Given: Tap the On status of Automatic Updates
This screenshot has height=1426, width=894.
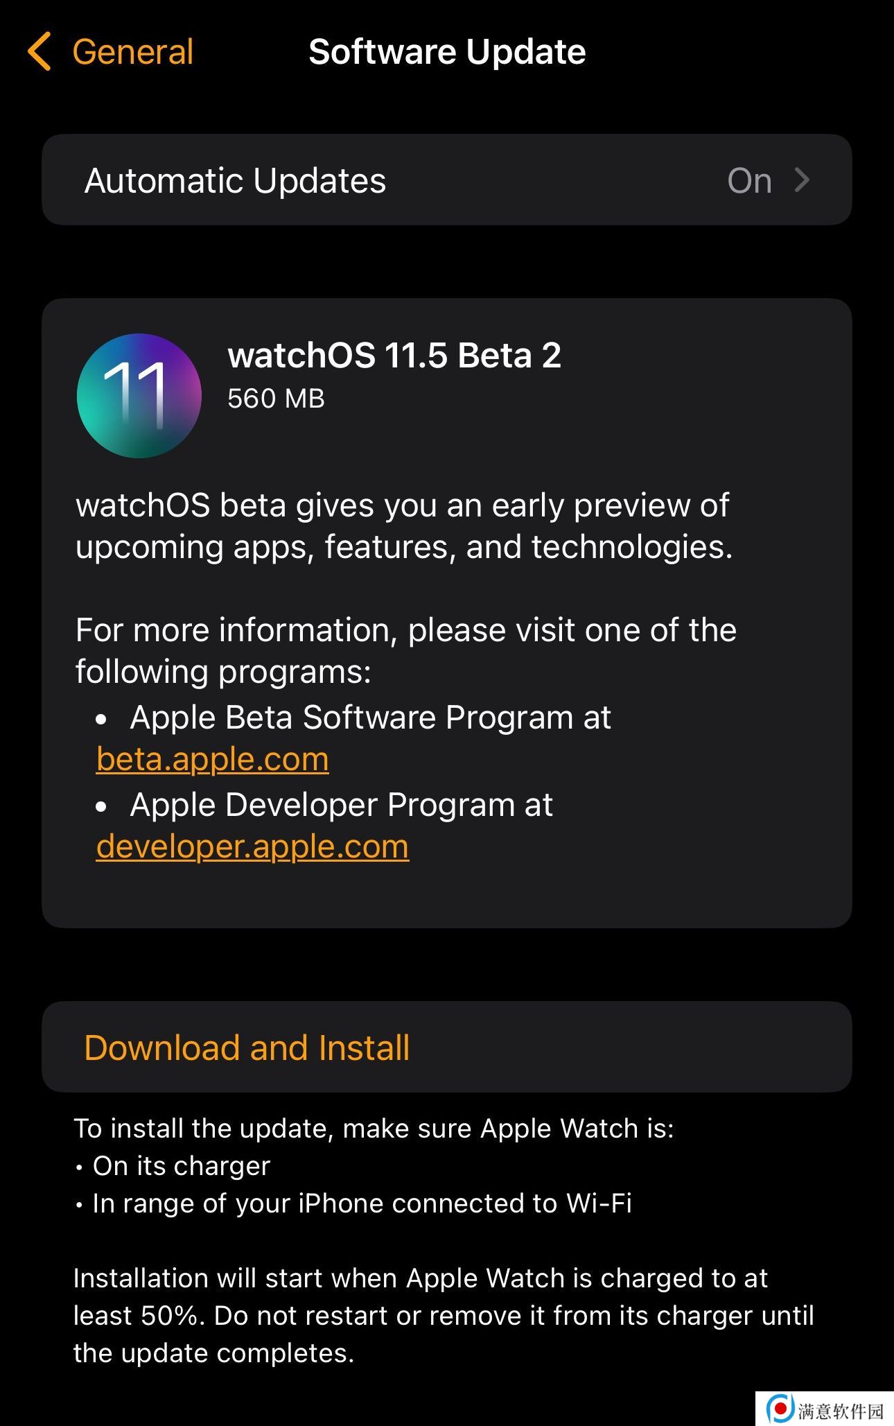Looking at the screenshot, I should click(x=749, y=181).
